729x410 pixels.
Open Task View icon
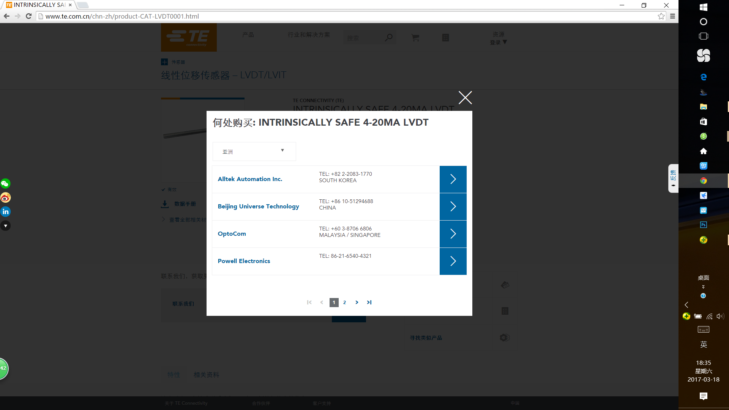pos(703,36)
